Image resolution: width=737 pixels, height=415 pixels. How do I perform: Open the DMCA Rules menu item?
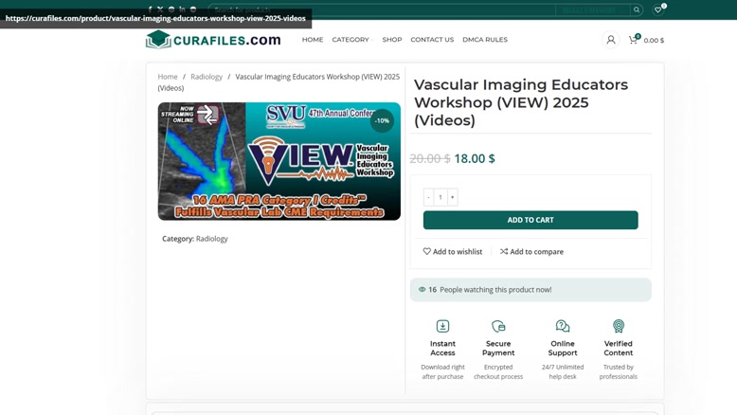click(485, 40)
